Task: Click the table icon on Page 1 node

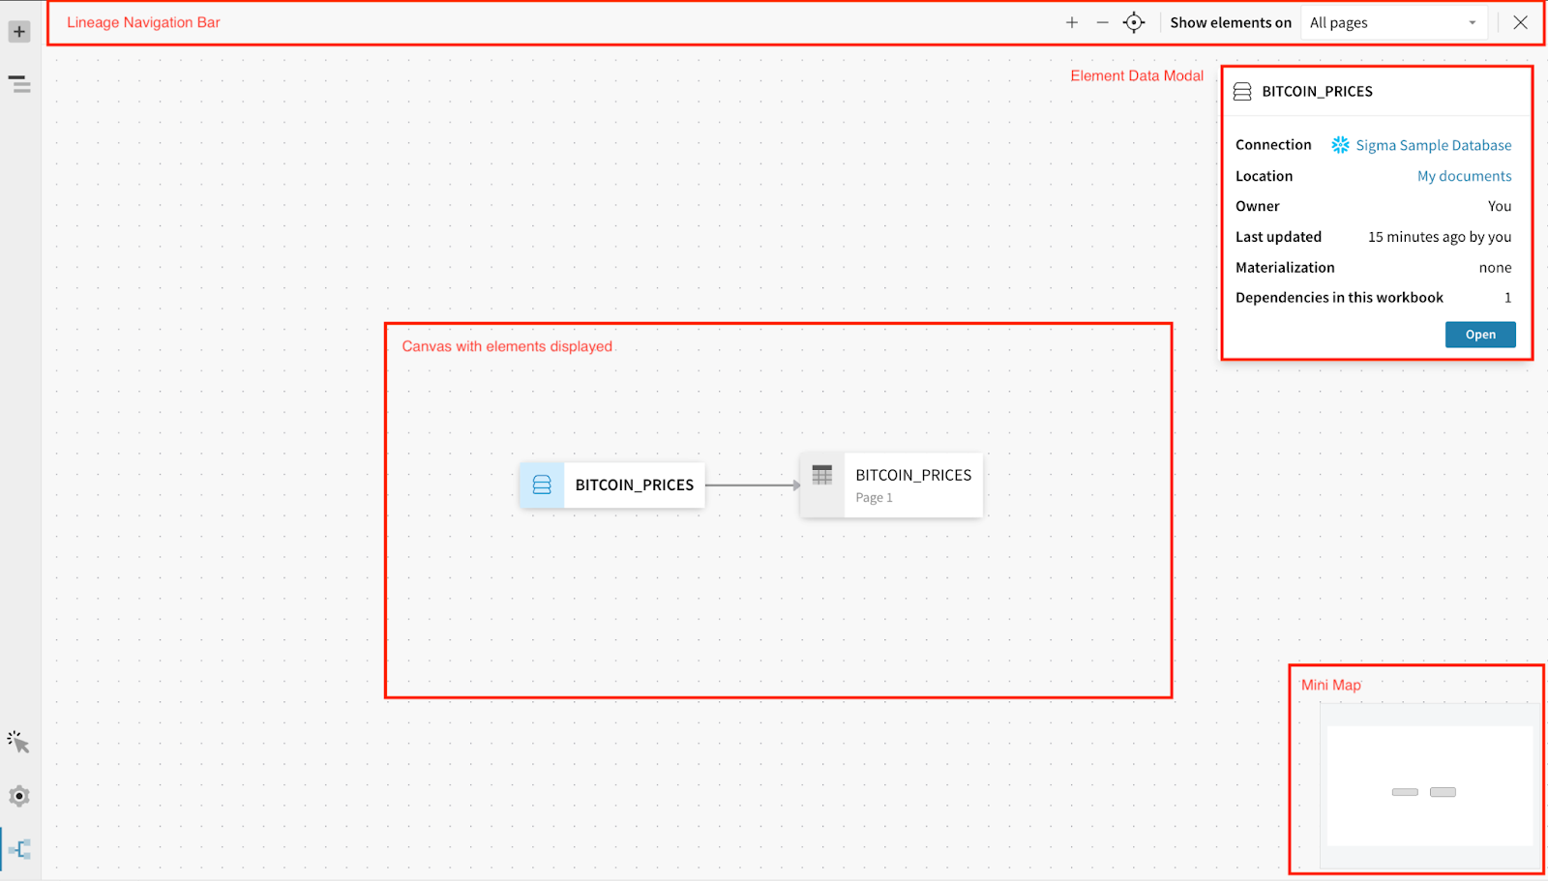Action: 822,475
